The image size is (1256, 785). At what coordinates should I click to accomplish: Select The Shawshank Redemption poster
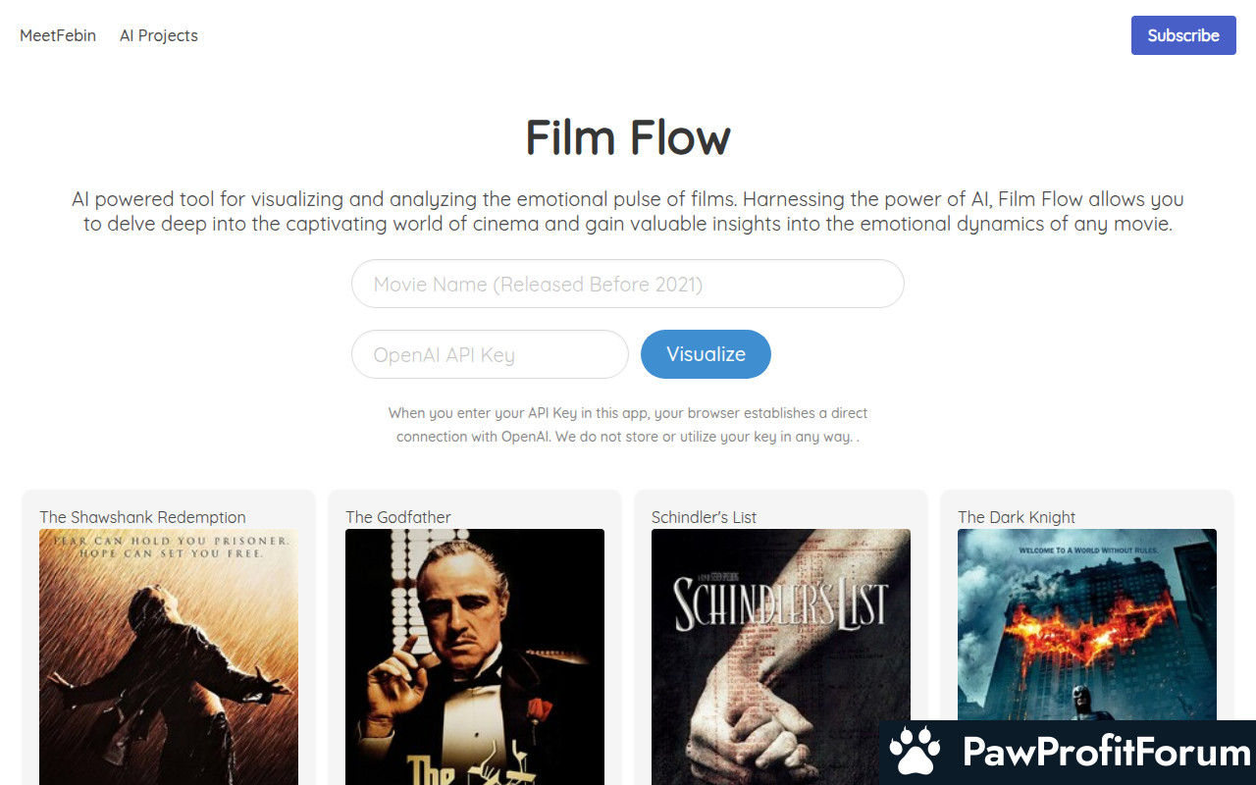tap(169, 656)
